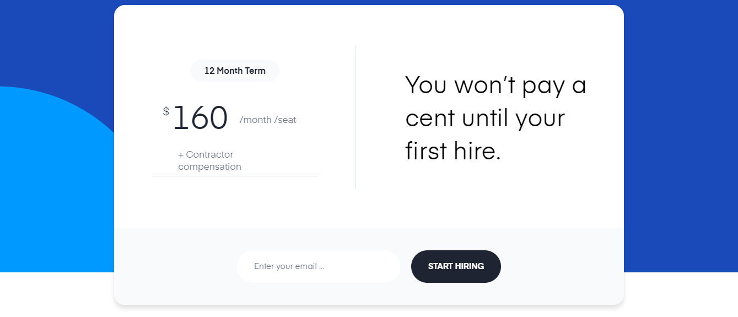Click the word Contractor
Viewport: 738px width, 317px height.
click(209, 154)
